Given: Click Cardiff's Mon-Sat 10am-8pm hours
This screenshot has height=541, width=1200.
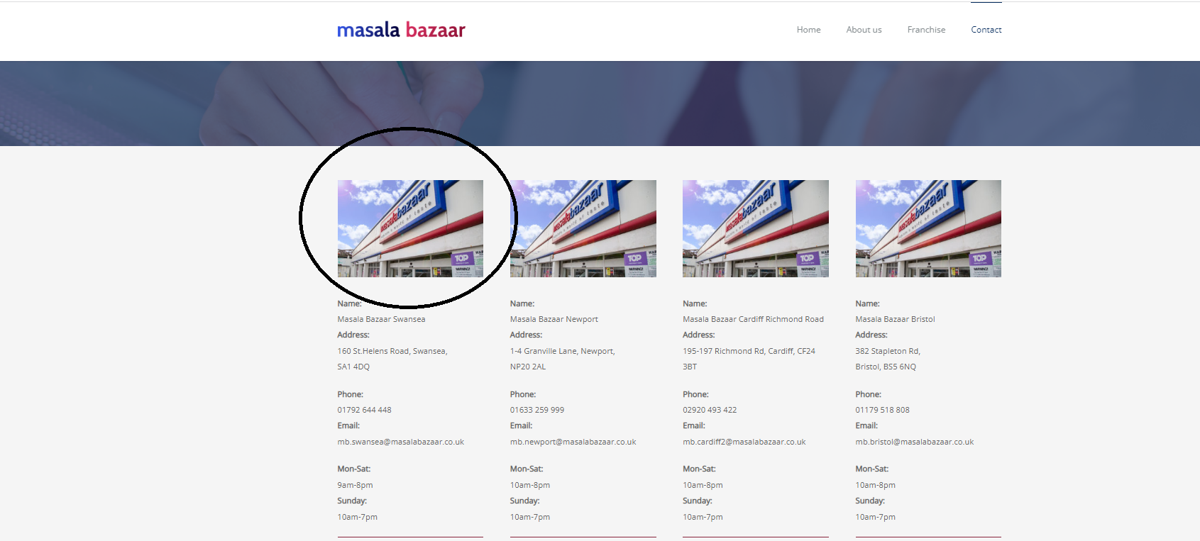Looking at the screenshot, I should tap(703, 485).
